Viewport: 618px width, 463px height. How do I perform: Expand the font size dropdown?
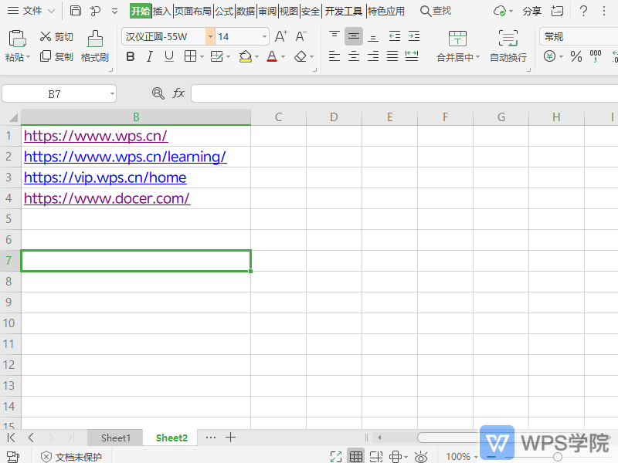pyautogui.click(x=264, y=36)
